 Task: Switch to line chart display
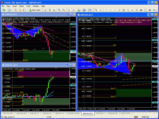[54, 10]
